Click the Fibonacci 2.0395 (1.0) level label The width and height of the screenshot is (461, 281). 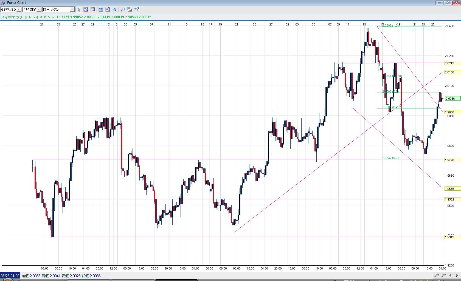390,25
